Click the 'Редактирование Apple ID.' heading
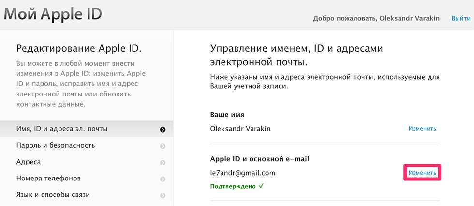 79,48
